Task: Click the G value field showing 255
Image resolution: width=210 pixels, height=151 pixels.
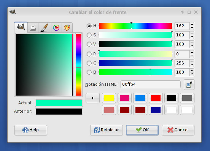Action: 182,63
